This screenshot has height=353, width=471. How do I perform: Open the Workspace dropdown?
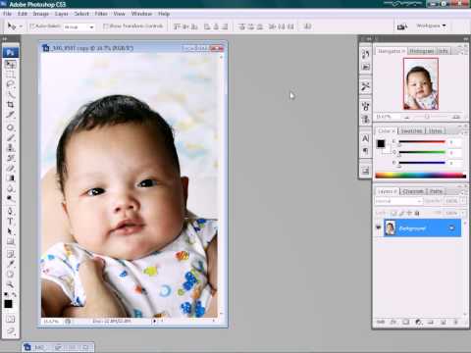(431, 25)
